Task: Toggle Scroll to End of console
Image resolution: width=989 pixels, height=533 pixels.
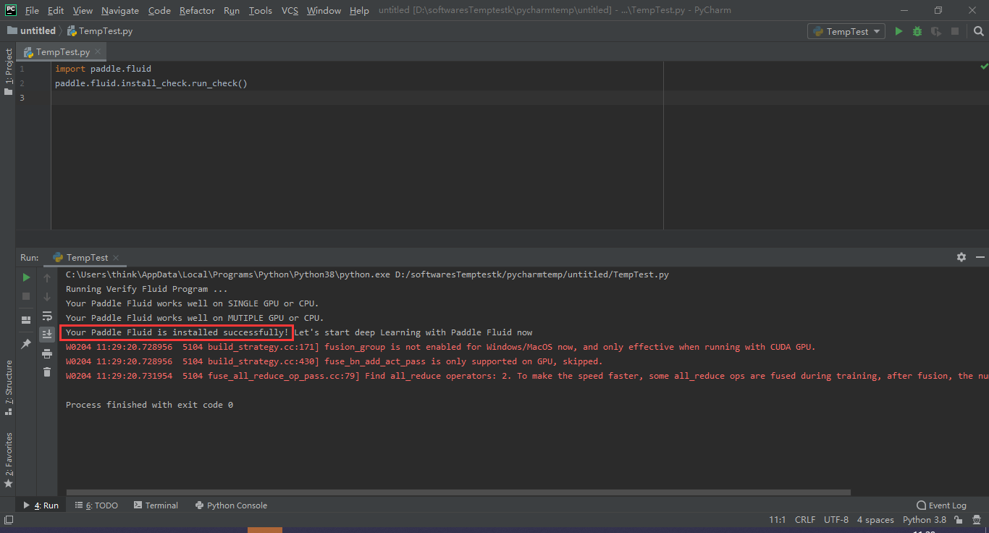Action: tap(47, 334)
